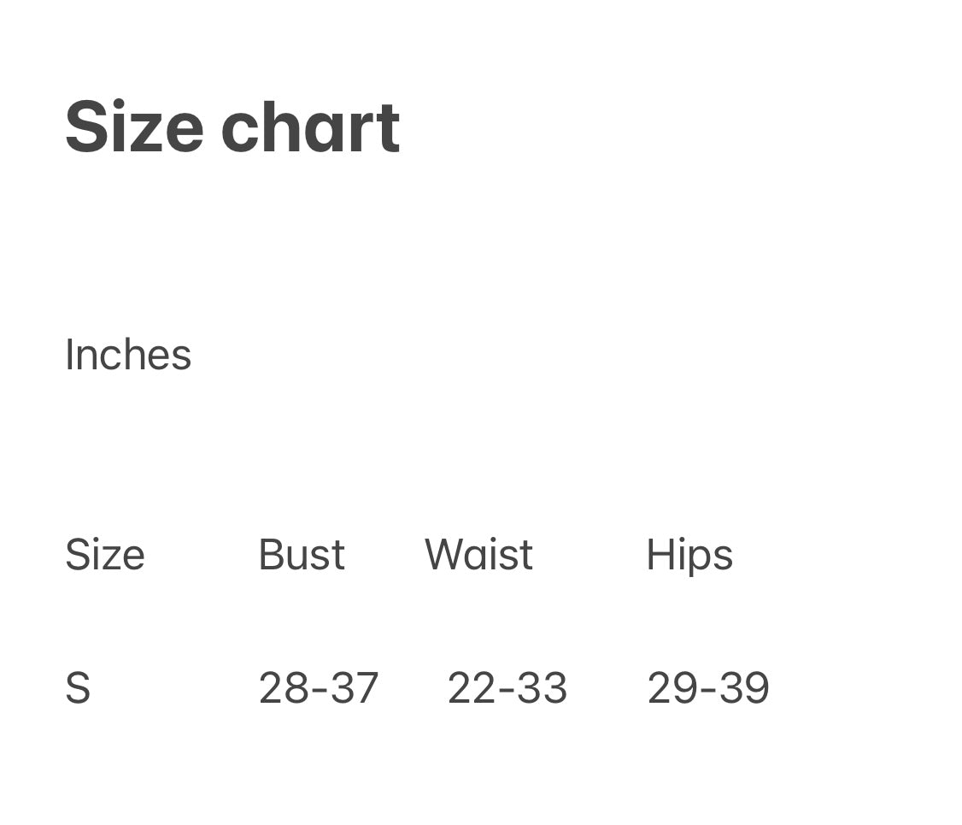Click the "Size chart" heading
The width and height of the screenshot is (962, 825).
coord(232,127)
